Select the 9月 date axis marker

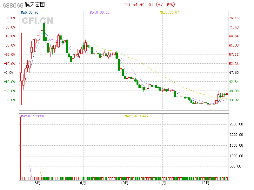[83, 183]
